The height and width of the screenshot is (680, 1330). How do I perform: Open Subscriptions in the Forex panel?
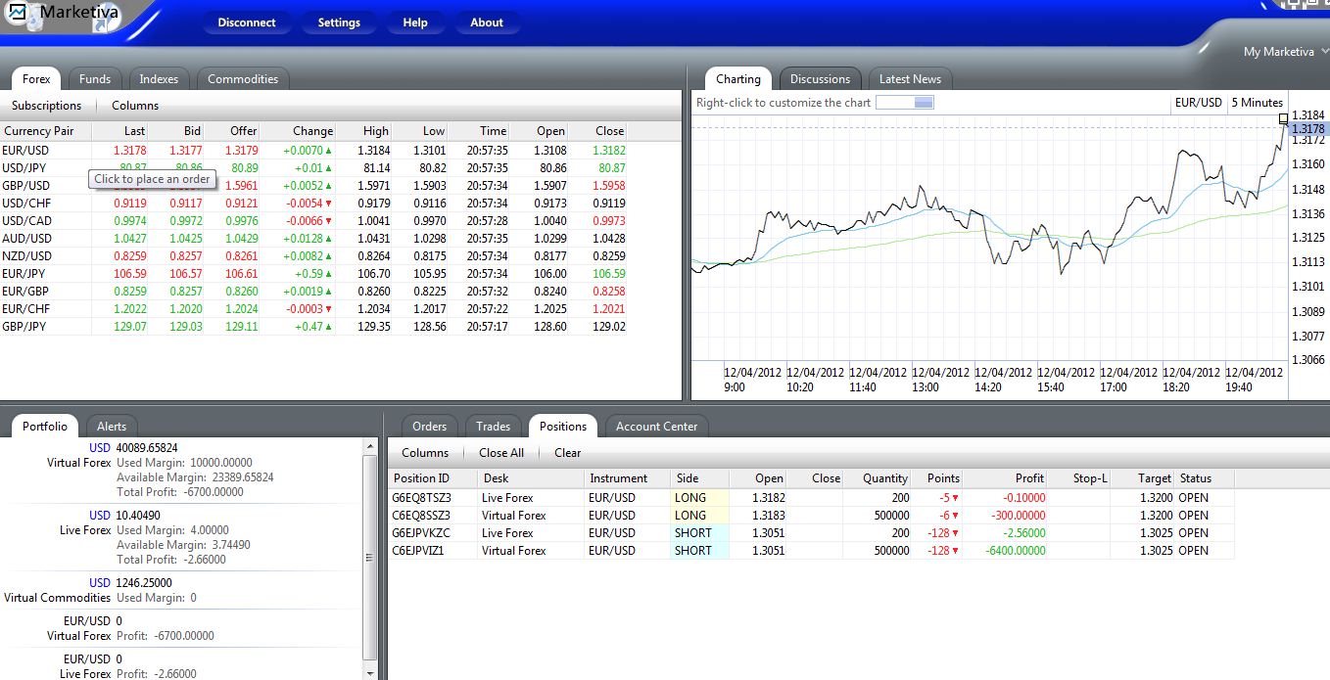[x=47, y=106]
